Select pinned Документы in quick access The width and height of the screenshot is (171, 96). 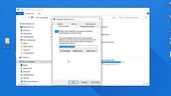coord(28,34)
